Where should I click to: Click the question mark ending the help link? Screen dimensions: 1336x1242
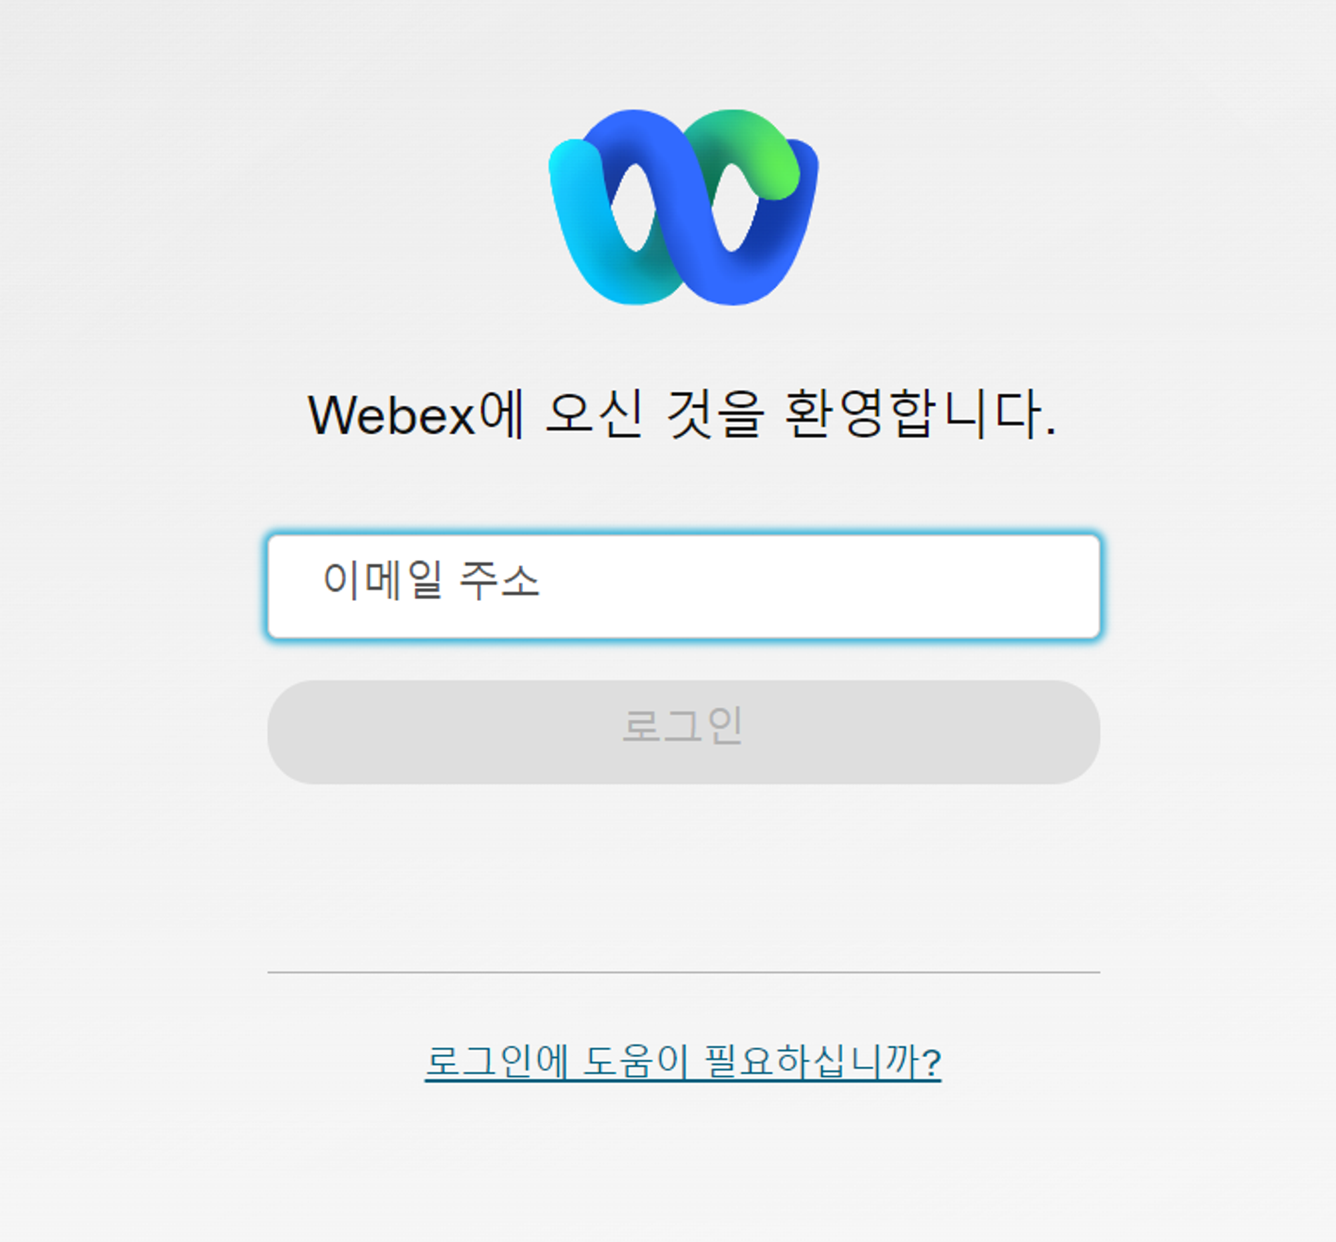tap(931, 1063)
